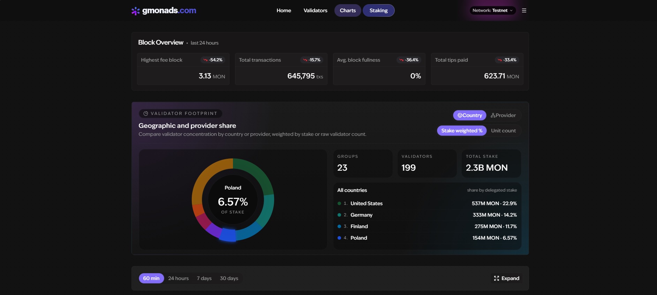Switch footprint view to Provider
This screenshot has width=657, height=295.
point(503,115)
